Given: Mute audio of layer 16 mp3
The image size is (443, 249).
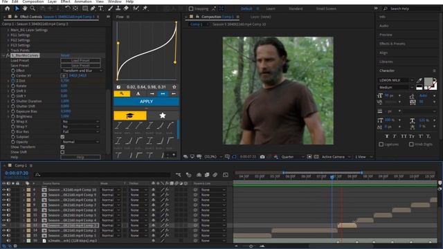Looking at the screenshot, I should [x=8, y=241].
